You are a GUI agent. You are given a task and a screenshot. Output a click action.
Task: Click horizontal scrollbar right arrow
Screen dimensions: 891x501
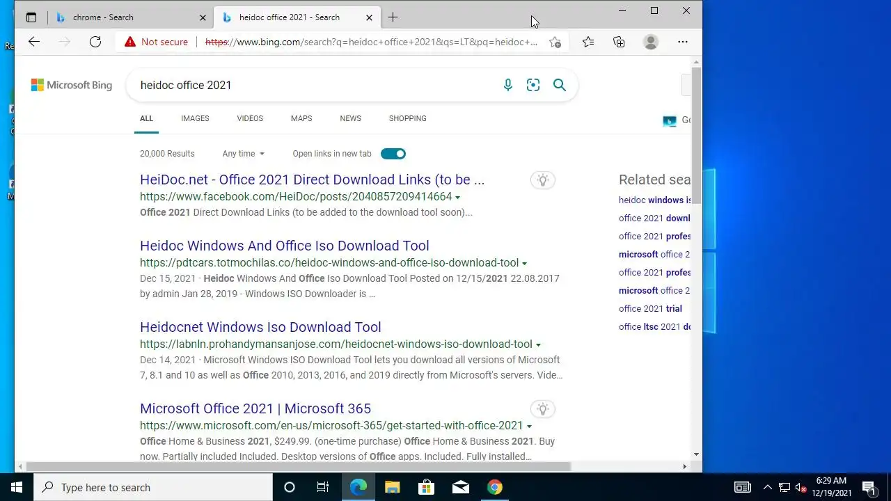684,466
